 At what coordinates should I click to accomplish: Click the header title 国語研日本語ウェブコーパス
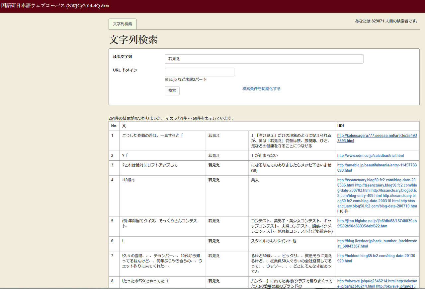33,6
